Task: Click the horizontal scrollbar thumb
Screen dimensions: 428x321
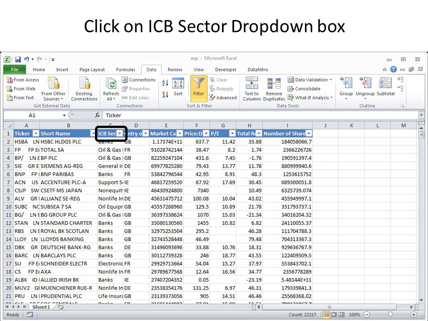Action: pyautogui.click(x=329, y=307)
